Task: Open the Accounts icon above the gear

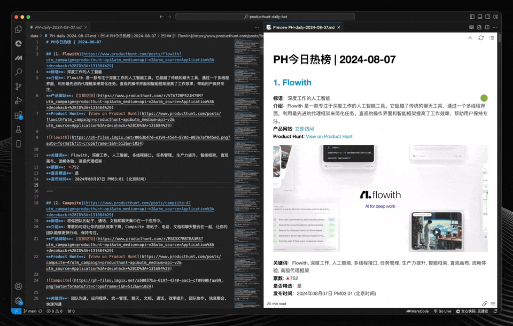Action: tap(18, 286)
